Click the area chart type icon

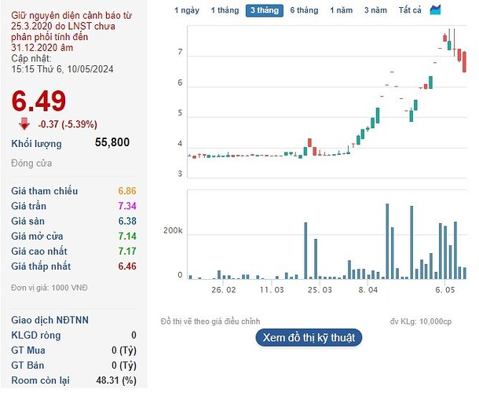tap(435, 9)
